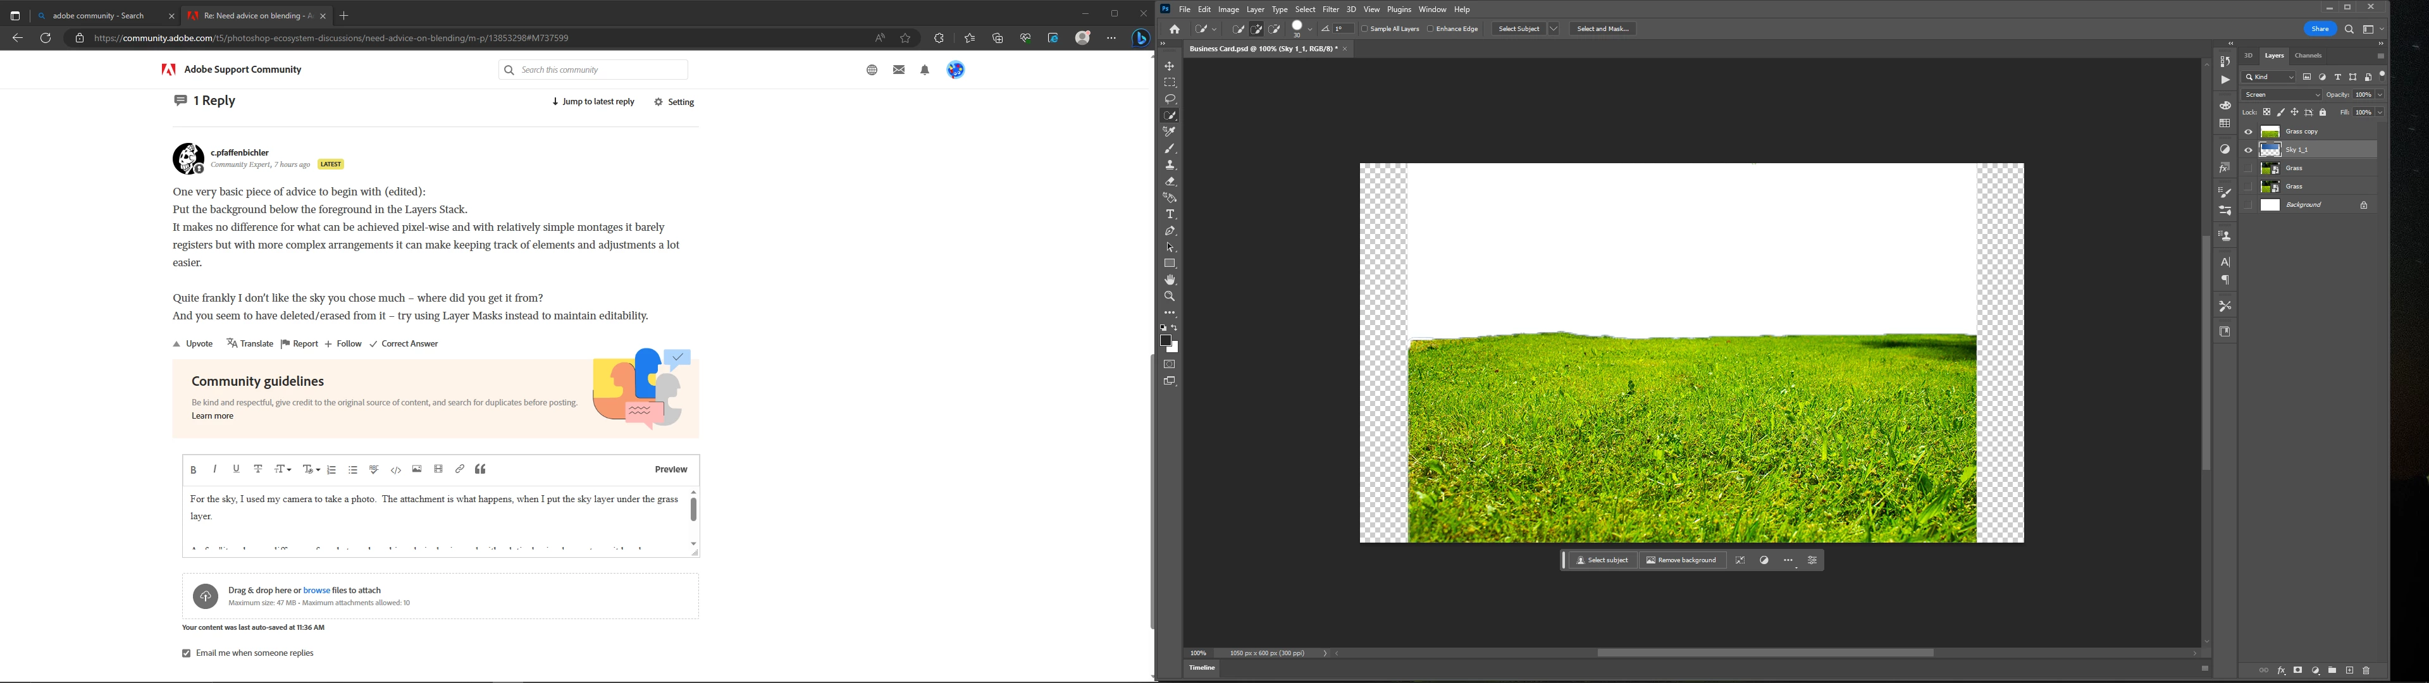This screenshot has width=2429, height=683.
Task: Uncheck Email me when someone replies
Action: tap(186, 653)
